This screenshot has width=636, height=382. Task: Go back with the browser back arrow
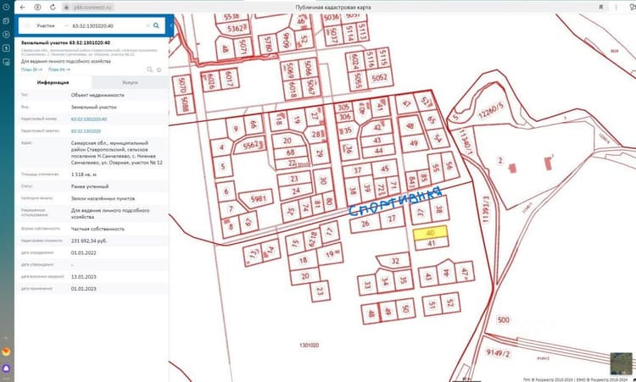(x=23, y=8)
